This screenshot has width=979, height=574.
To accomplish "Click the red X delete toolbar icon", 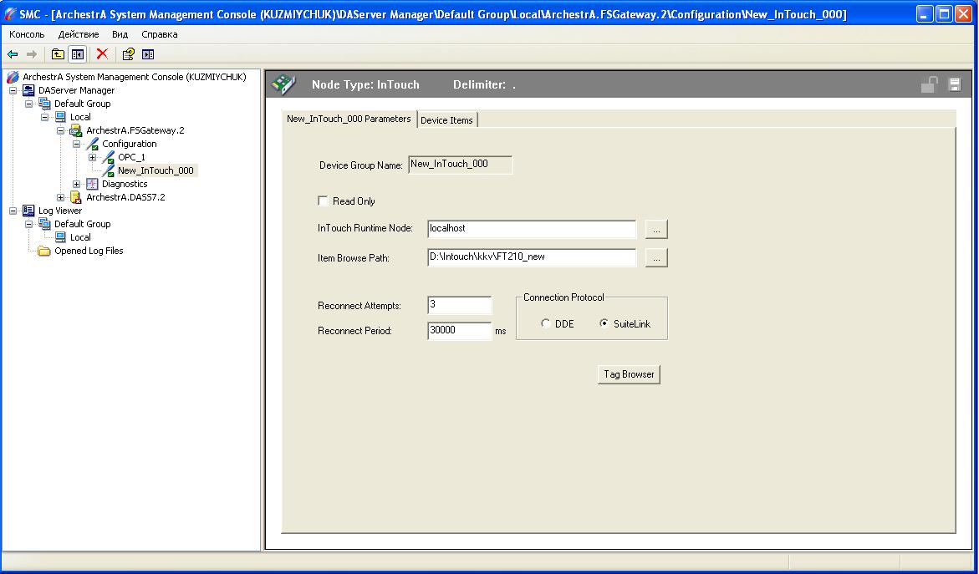I will point(102,54).
